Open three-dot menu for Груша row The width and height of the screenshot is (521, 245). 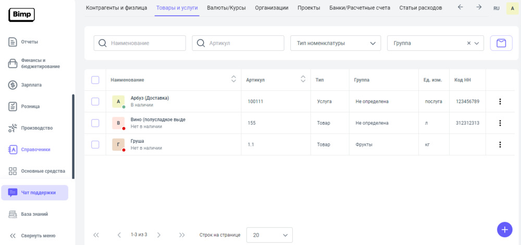tap(500, 145)
